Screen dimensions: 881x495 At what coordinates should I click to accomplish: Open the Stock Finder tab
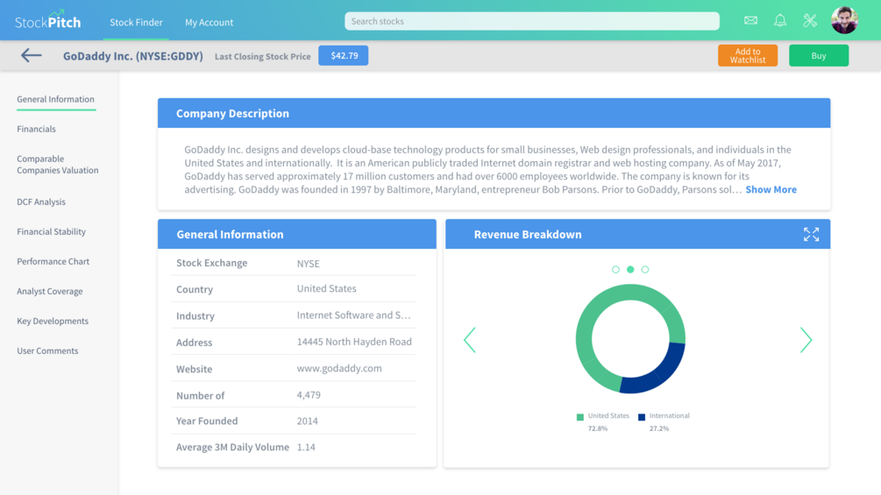tap(136, 22)
